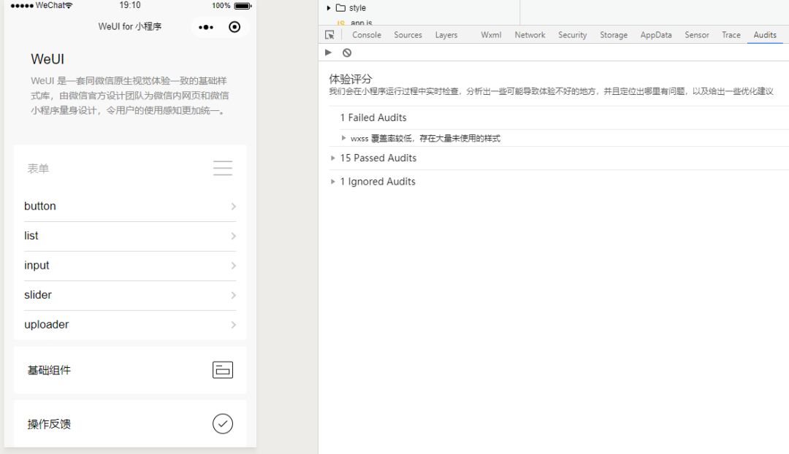Switch to the Sensor tab

pos(696,35)
